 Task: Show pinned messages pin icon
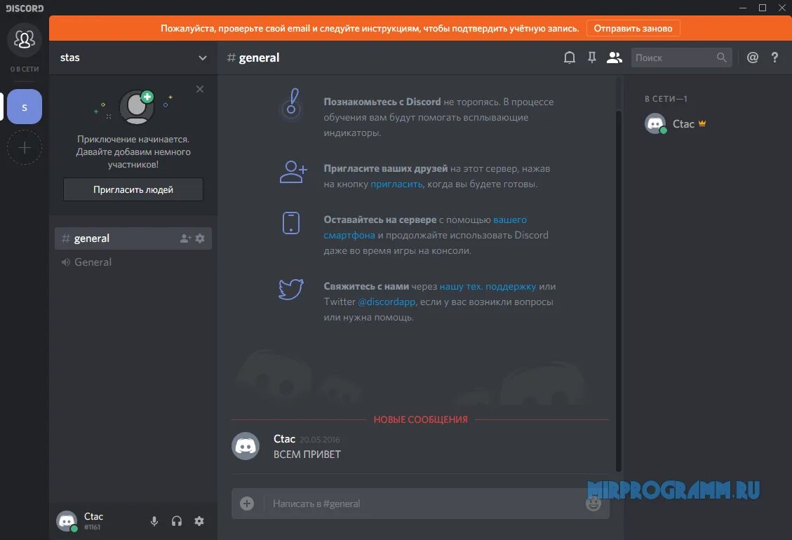coord(592,58)
